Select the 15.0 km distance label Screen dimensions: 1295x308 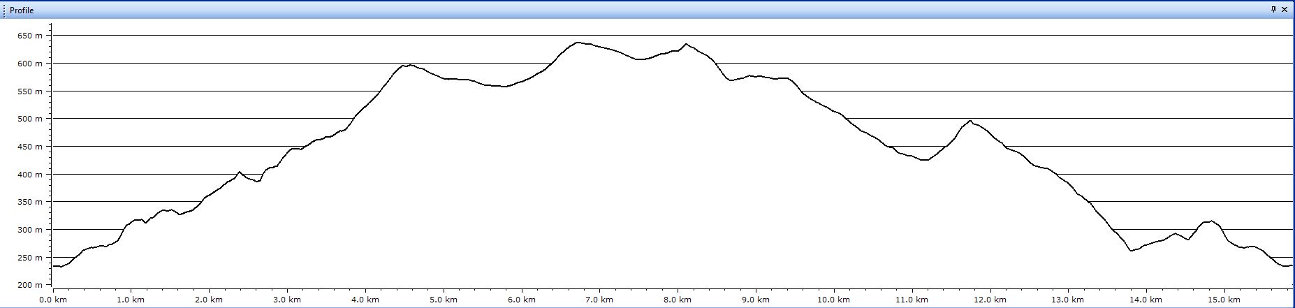pos(1224,300)
